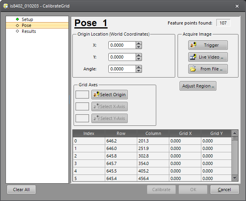Increase the Y origin value
Viewport: 246px width, 201px height.
(x=138, y=55)
